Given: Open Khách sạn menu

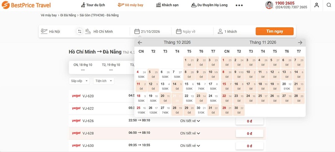Looking at the screenshot, I should point(167,5).
